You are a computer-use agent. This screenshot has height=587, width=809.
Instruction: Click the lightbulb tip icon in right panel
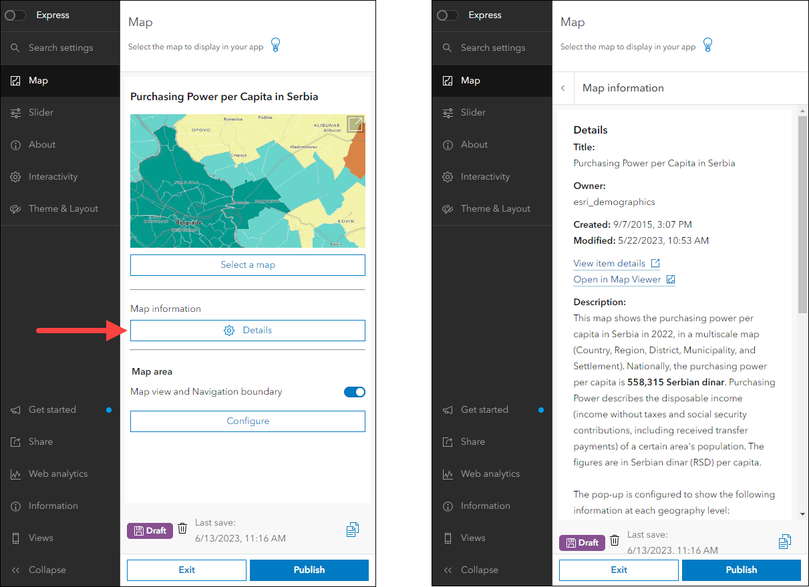[x=707, y=45]
